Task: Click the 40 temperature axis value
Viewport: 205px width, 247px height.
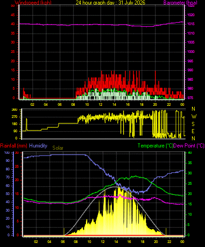Action: (x=190, y=153)
